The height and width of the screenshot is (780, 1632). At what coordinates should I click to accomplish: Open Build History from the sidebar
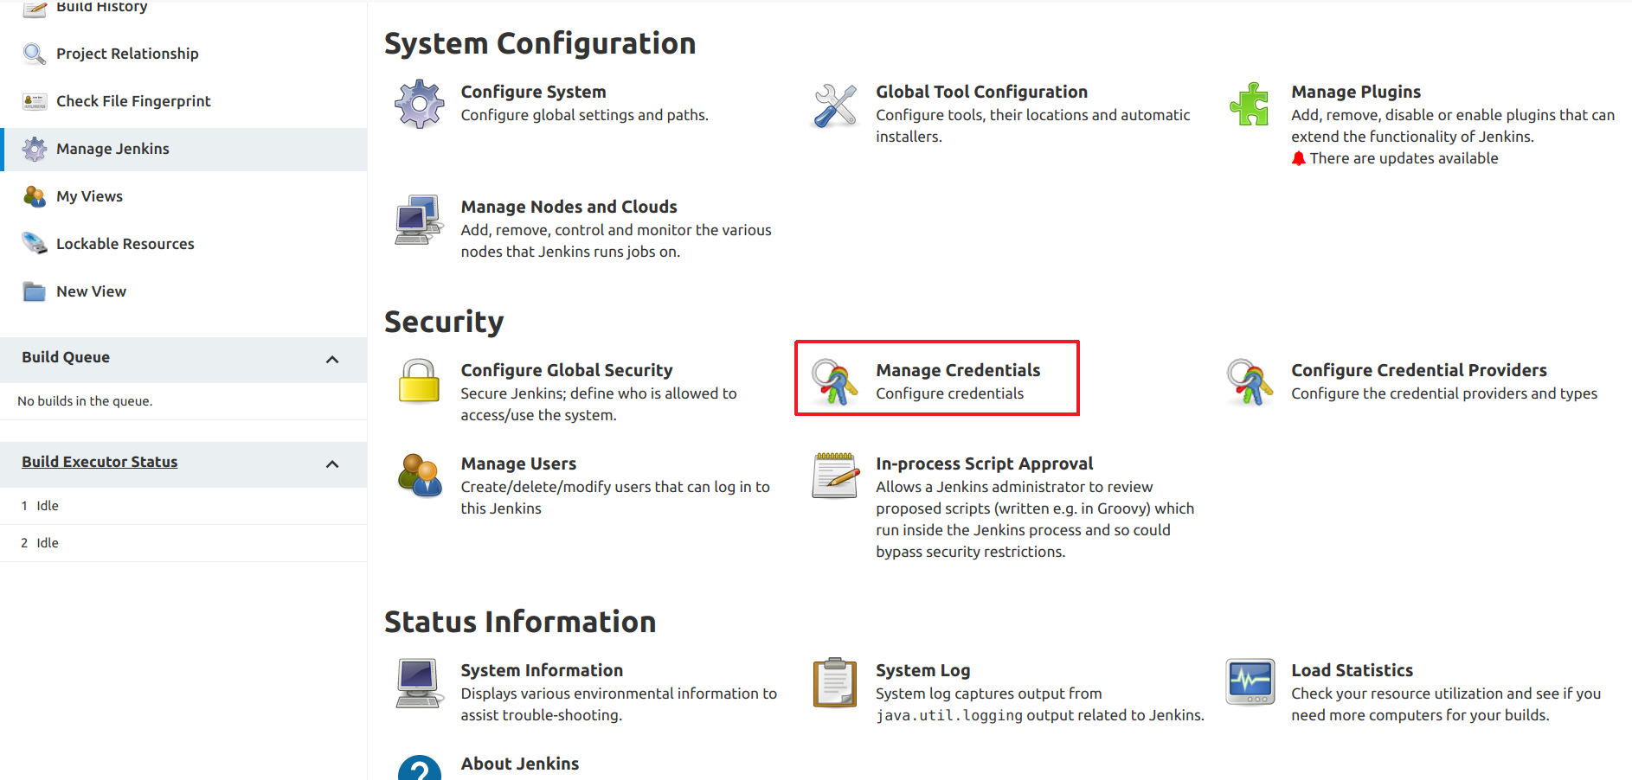click(102, 7)
